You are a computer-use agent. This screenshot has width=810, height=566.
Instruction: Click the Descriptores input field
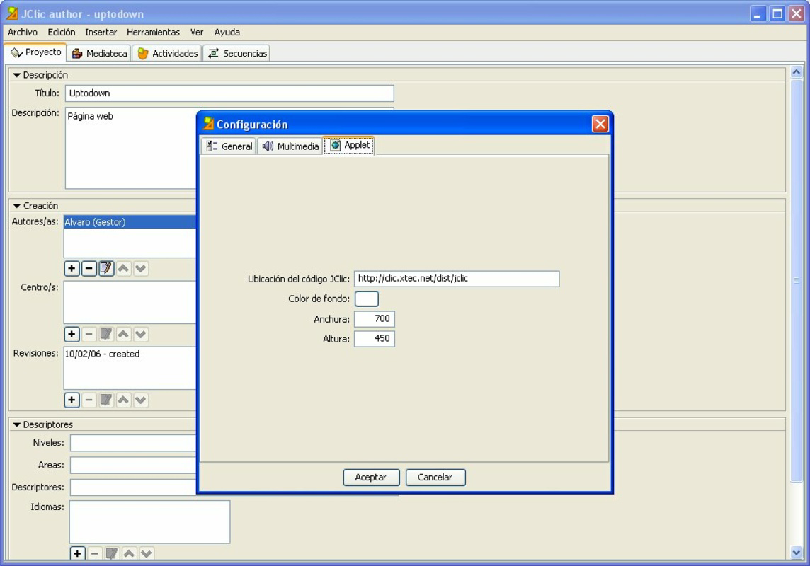133,487
